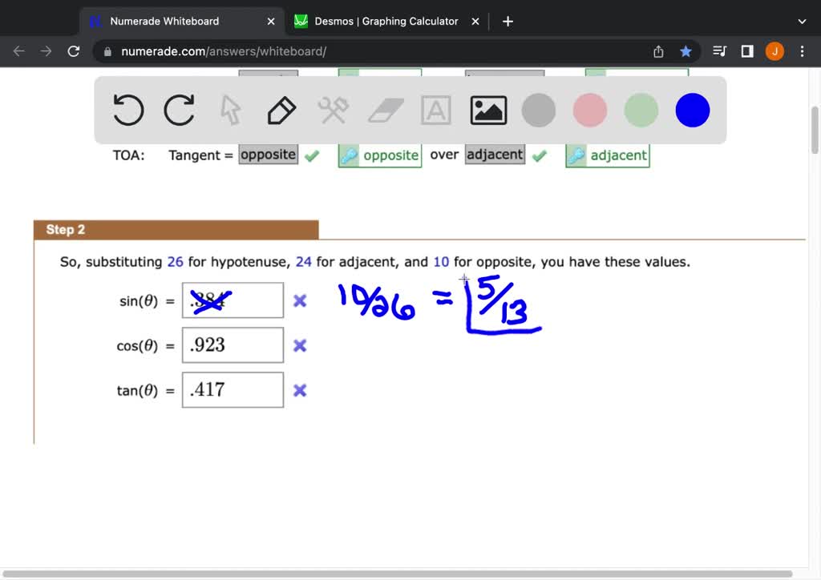
Task: Click inside the cos(θ) answer field
Action: click(x=233, y=344)
